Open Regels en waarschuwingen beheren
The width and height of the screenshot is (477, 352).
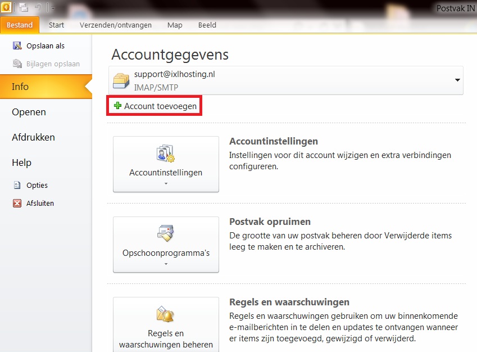(166, 324)
